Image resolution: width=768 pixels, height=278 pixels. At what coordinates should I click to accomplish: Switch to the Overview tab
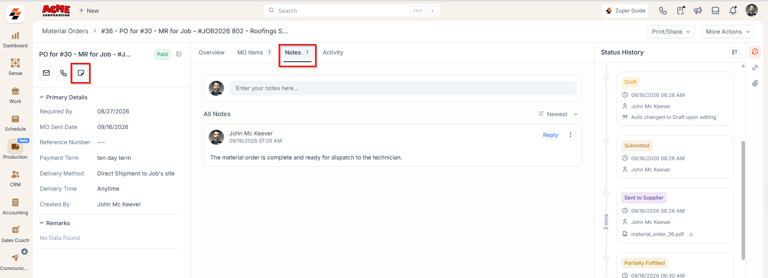point(212,52)
